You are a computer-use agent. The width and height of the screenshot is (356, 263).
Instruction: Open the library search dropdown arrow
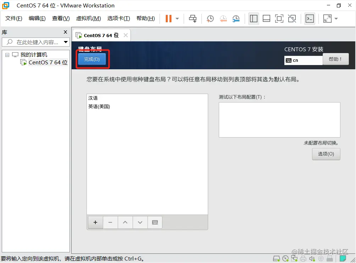coord(66,42)
